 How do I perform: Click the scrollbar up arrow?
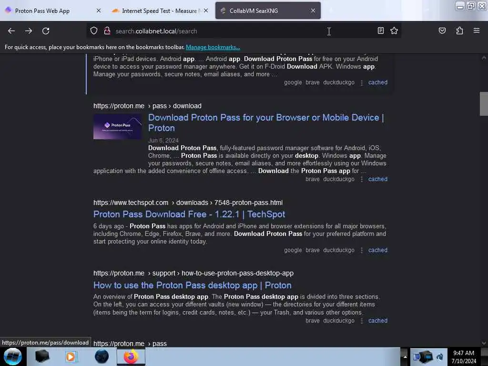[484, 58]
